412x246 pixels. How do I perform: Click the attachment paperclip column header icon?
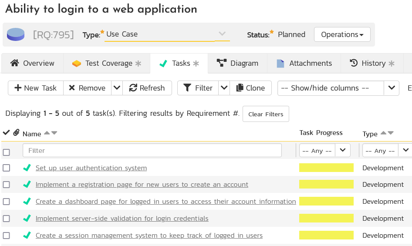(x=16, y=133)
